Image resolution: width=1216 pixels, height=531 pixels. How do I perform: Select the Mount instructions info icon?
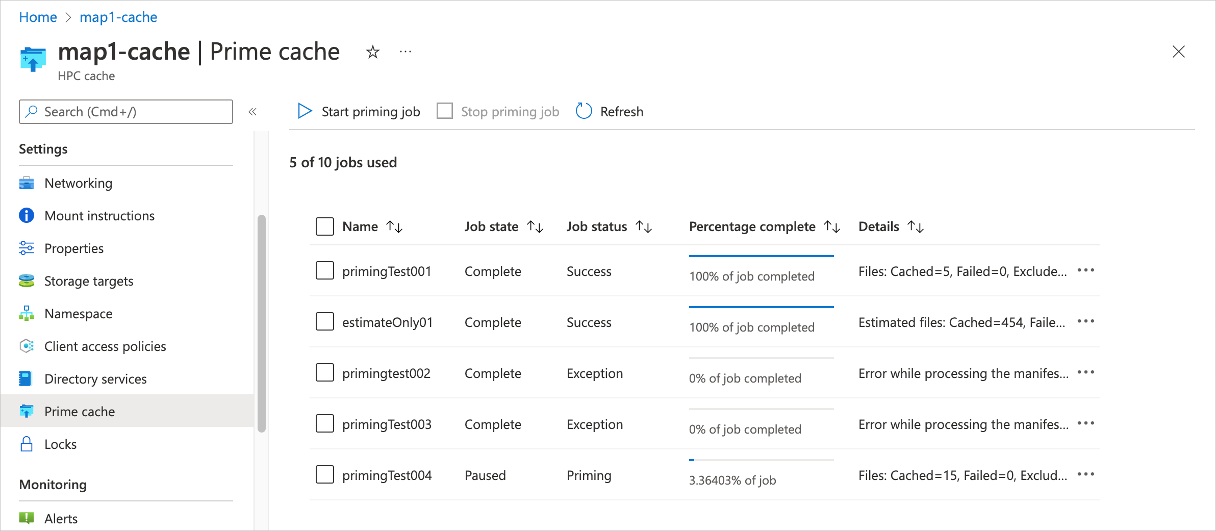click(26, 215)
